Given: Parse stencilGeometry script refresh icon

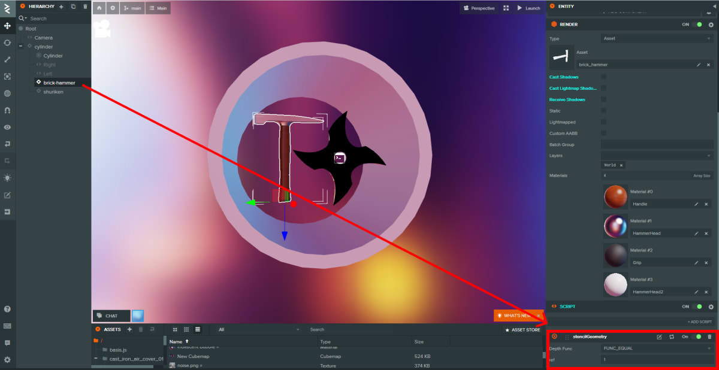Looking at the screenshot, I should pyautogui.click(x=671, y=337).
